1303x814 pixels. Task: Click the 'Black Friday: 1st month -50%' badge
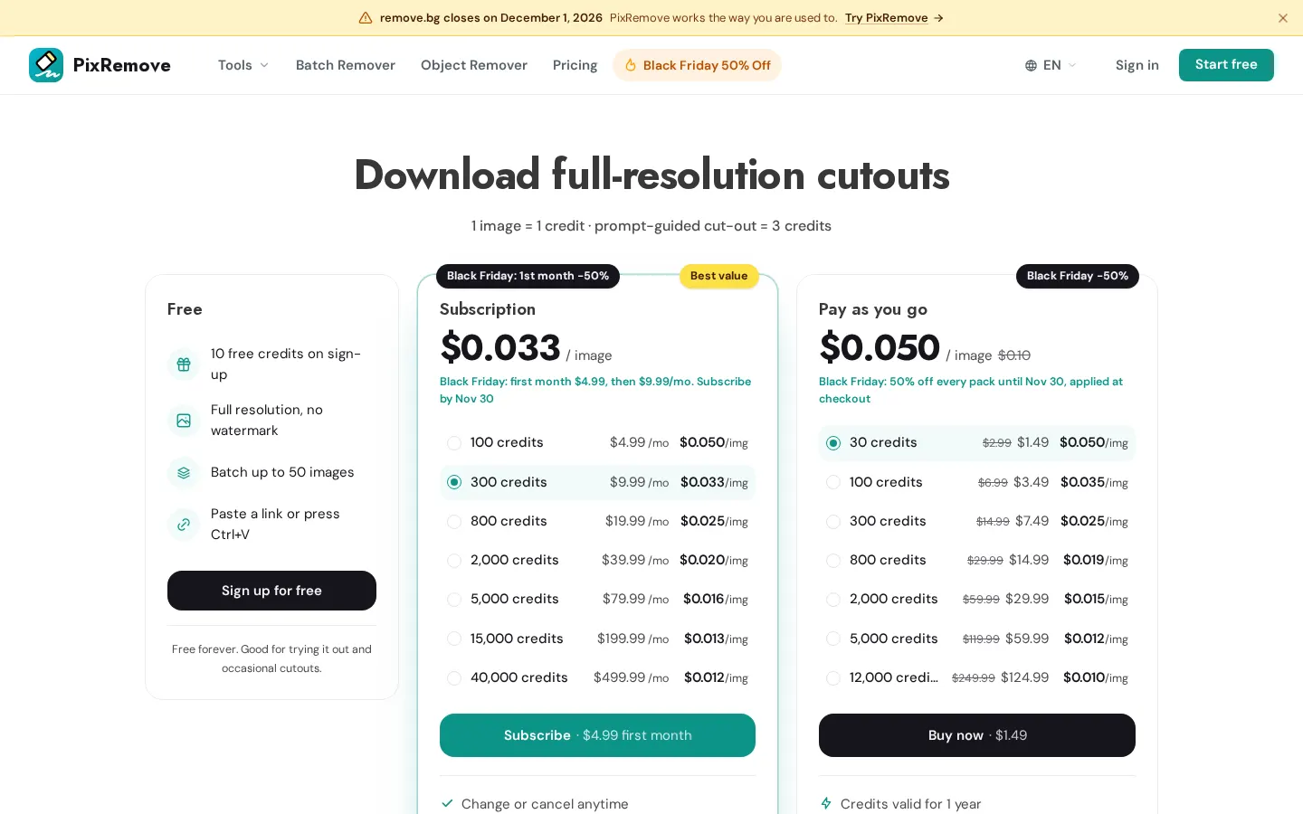pyautogui.click(x=528, y=276)
